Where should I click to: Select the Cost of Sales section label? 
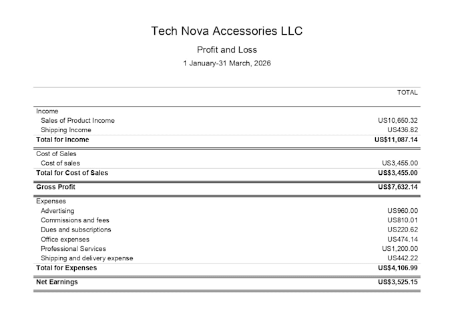pos(56,153)
